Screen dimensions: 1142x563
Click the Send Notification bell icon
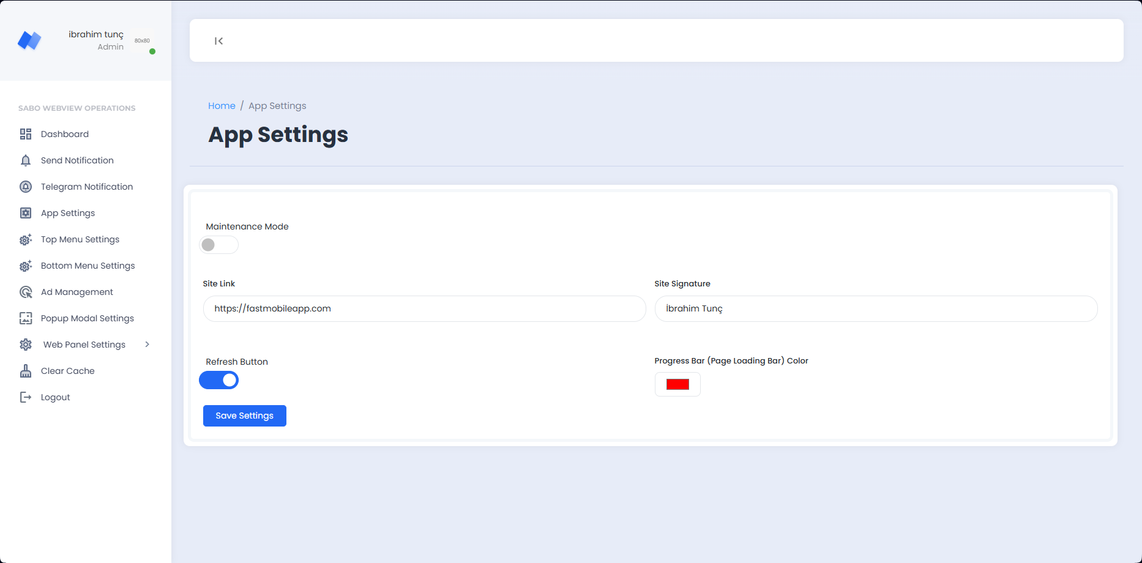tap(26, 160)
